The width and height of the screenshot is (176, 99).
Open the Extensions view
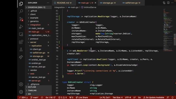pyautogui.click(x=21, y=42)
